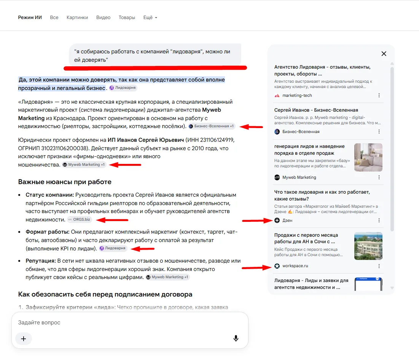The image size is (419, 356).
Task: Expand the Ещё dropdown menu
Action: point(150,18)
